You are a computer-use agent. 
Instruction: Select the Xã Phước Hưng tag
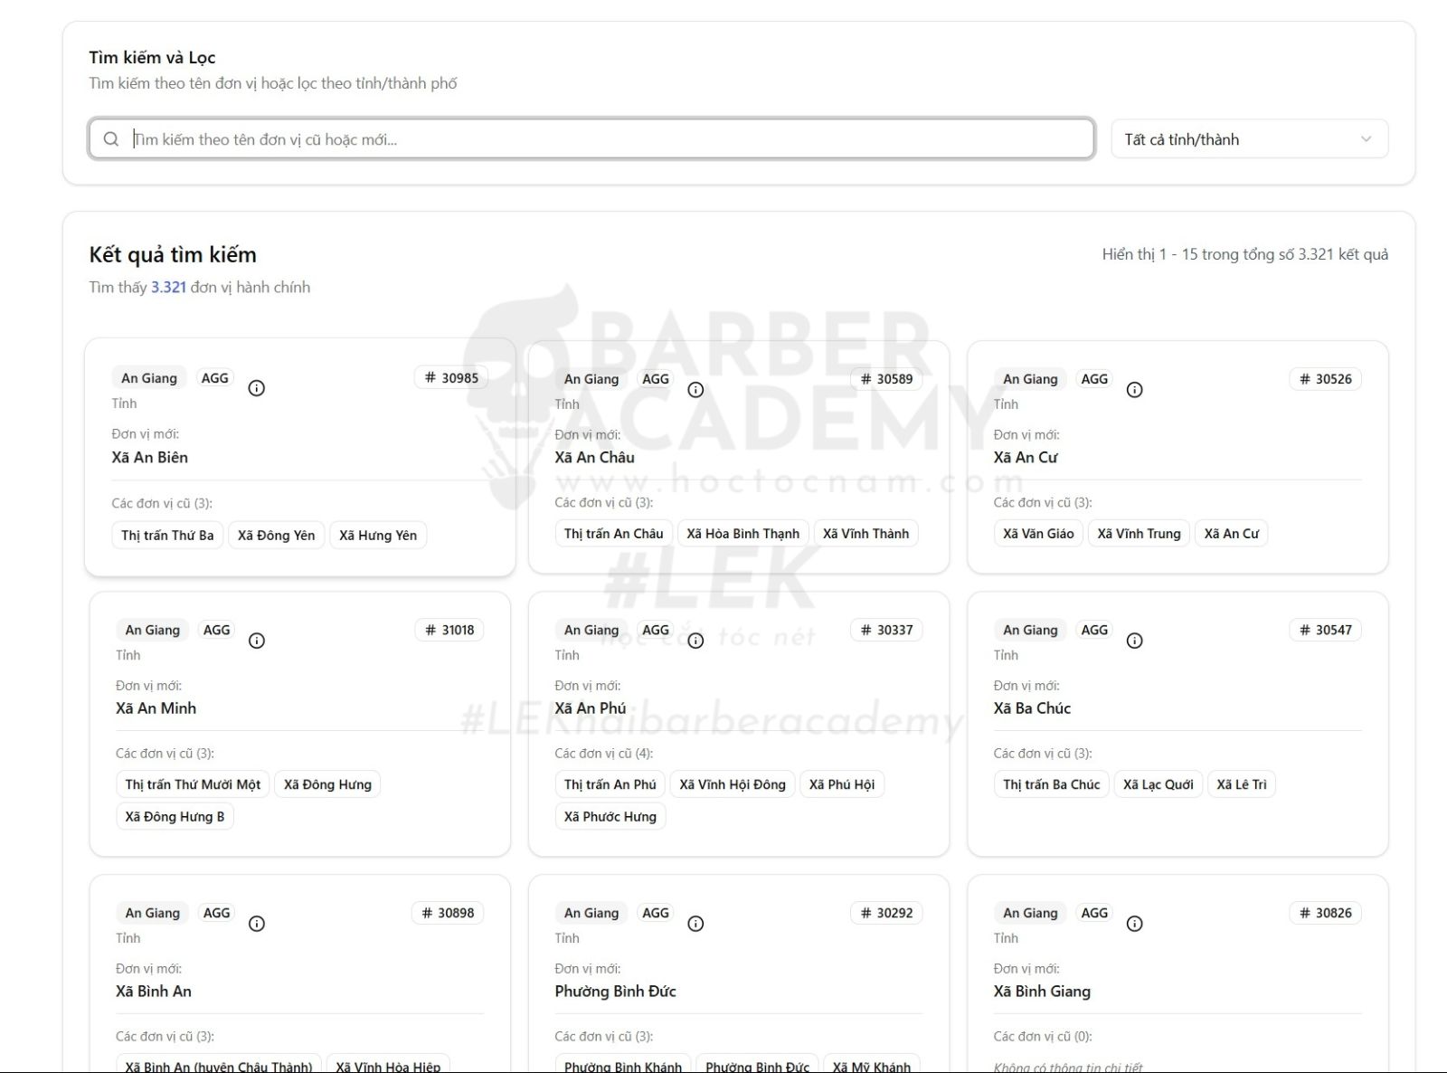(610, 816)
